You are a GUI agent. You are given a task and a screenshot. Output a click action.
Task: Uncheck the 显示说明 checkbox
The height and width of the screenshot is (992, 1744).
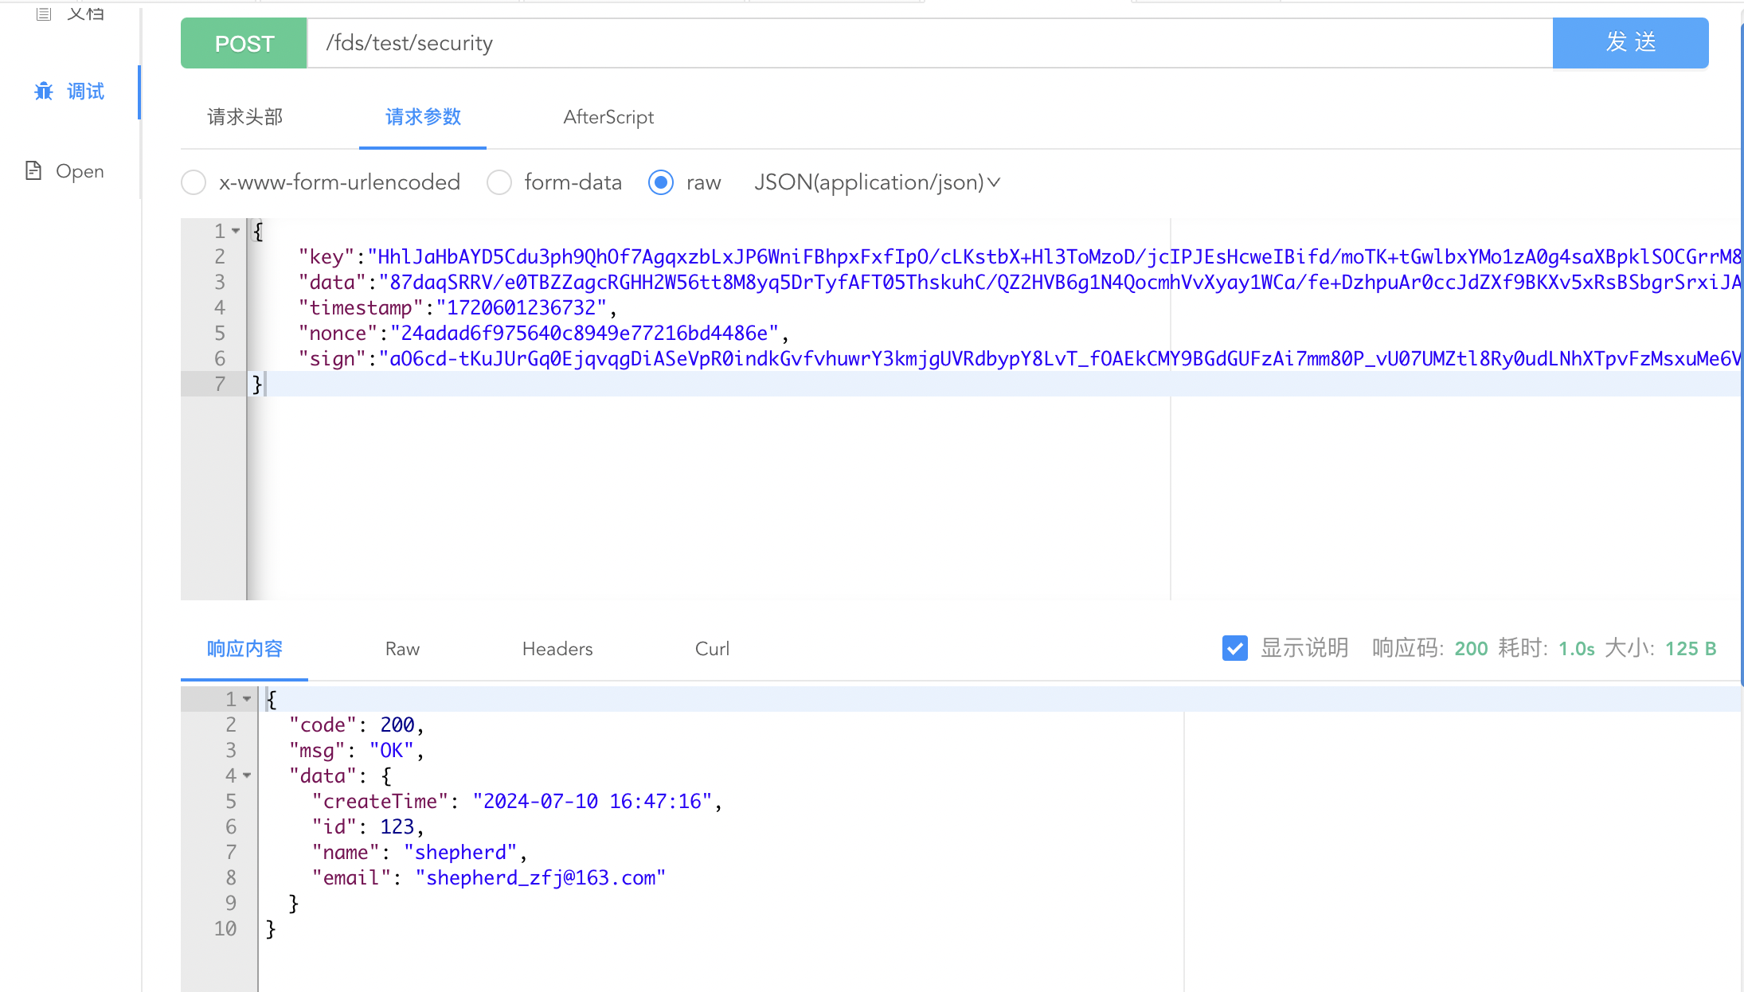tap(1234, 648)
